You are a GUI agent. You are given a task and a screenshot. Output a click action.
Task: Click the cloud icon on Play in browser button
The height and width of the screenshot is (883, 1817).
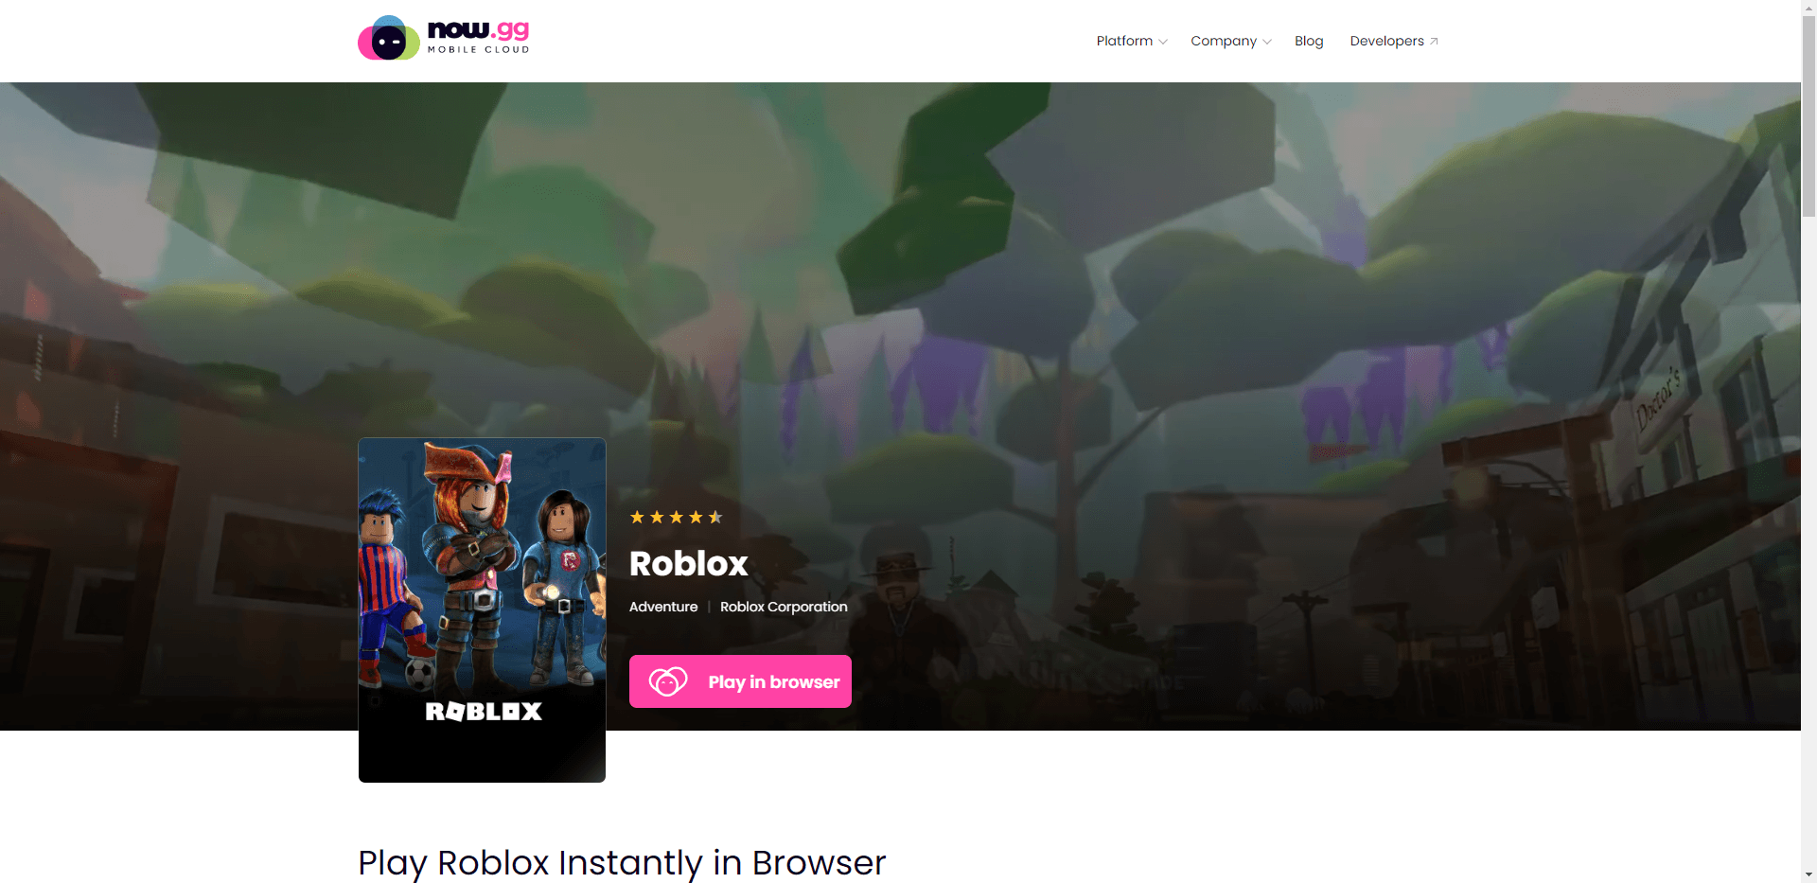(668, 681)
